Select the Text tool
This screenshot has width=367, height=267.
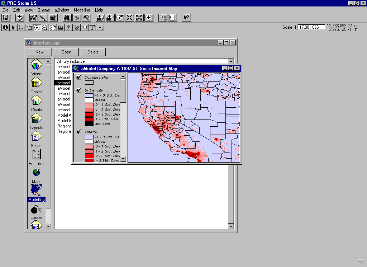coord(92,27)
